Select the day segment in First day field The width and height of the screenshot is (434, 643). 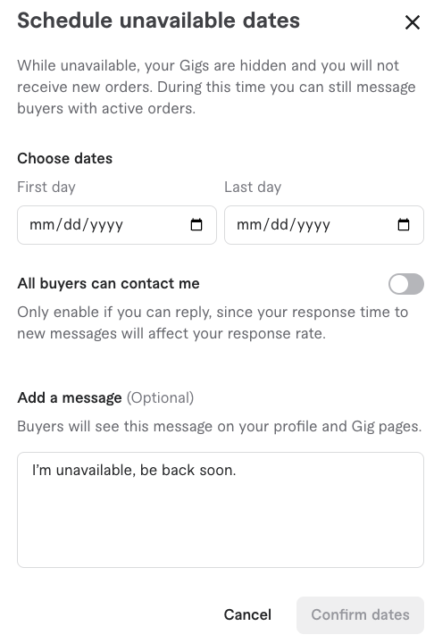(72, 225)
